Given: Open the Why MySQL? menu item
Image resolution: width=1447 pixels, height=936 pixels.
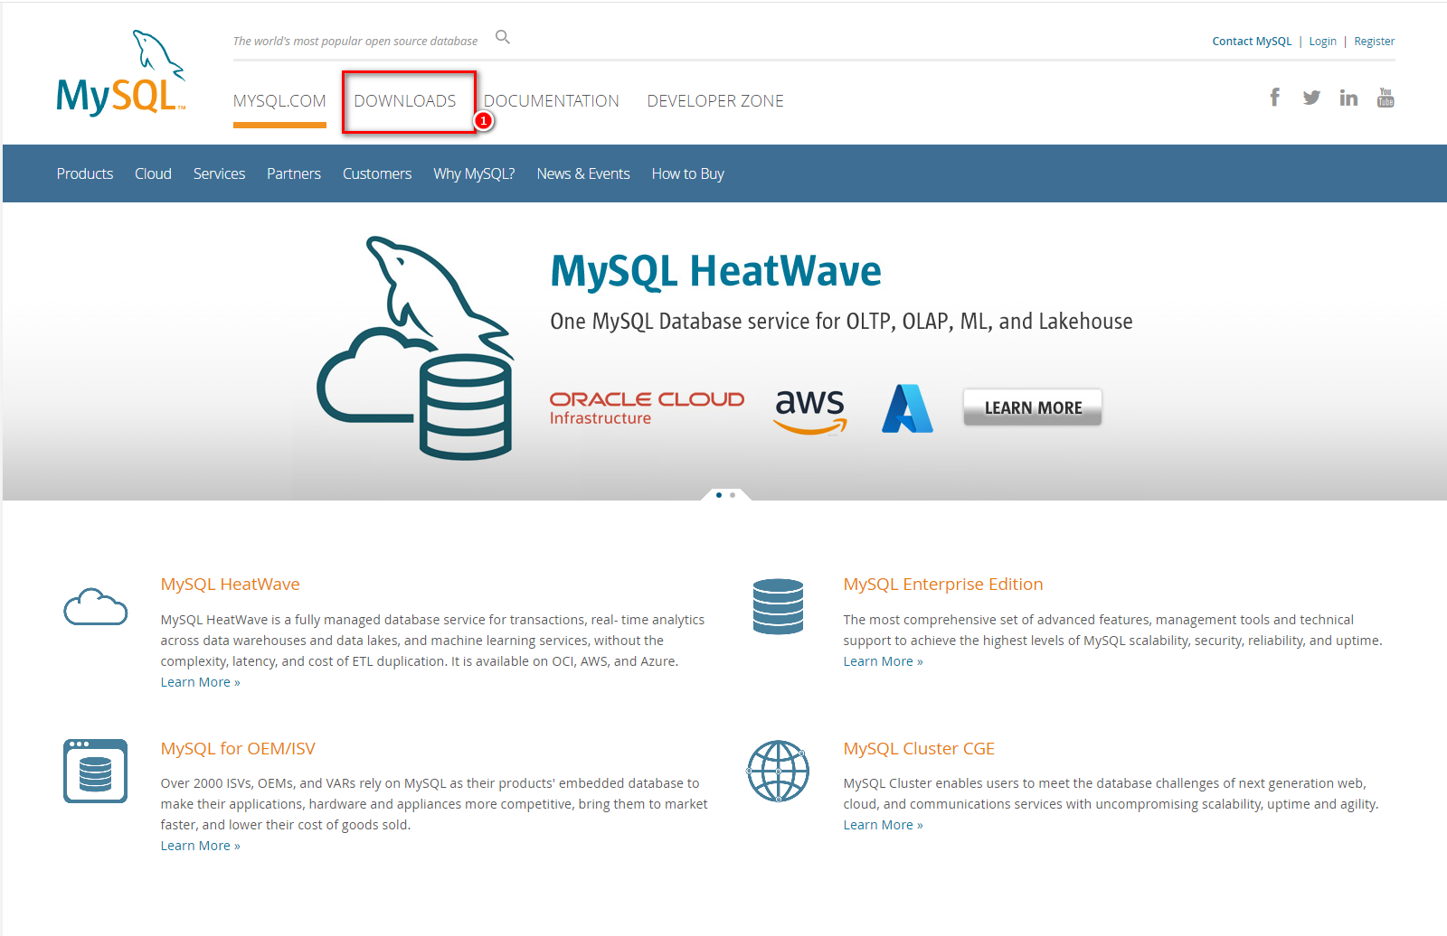Looking at the screenshot, I should tap(474, 173).
